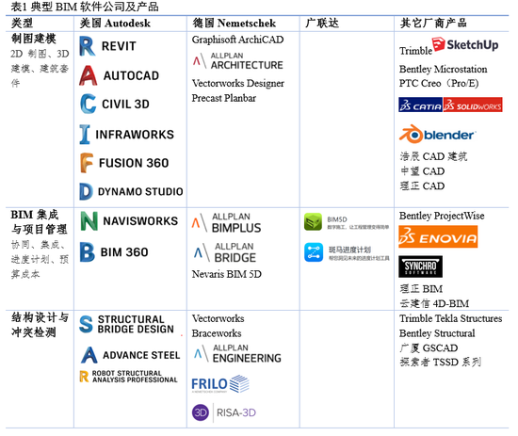Click the 类型 column header
The height and width of the screenshot is (436, 518).
coord(23,24)
